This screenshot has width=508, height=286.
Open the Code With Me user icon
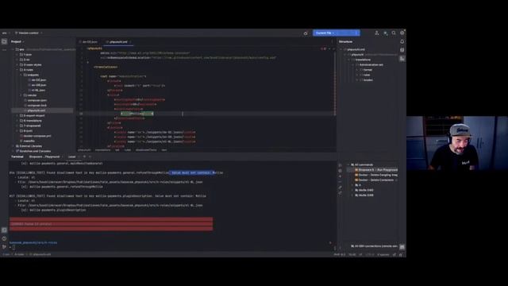tap(376, 33)
